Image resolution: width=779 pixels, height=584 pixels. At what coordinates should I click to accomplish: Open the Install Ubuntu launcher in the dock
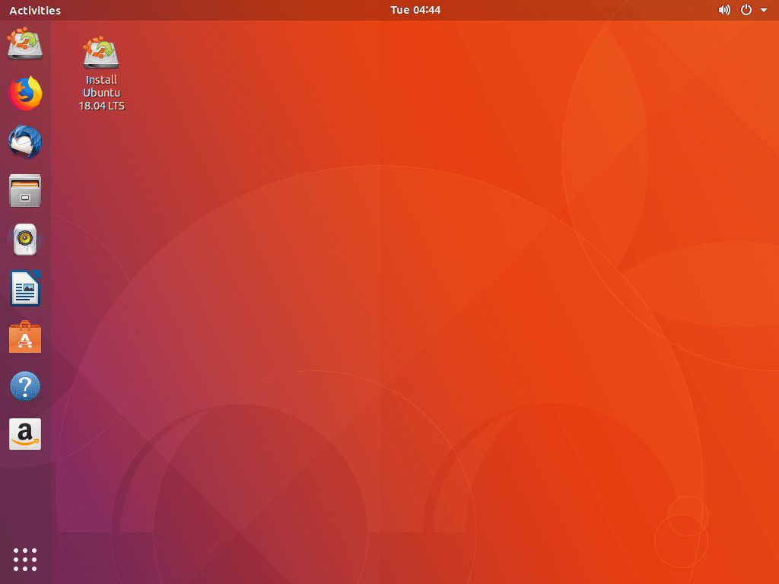click(x=25, y=44)
